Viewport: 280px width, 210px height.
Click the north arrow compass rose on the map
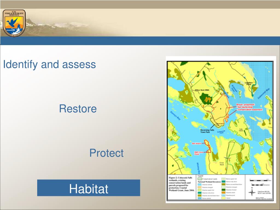tap(252, 192)
